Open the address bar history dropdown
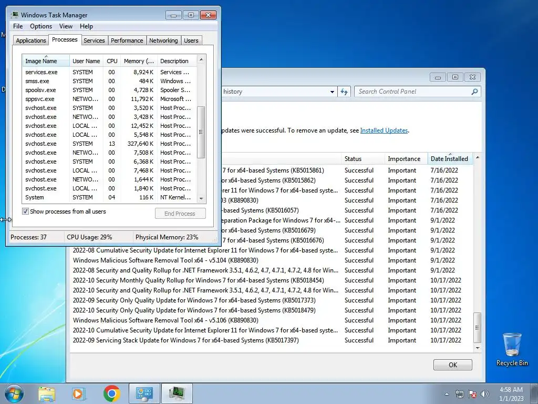 (332, 92)
